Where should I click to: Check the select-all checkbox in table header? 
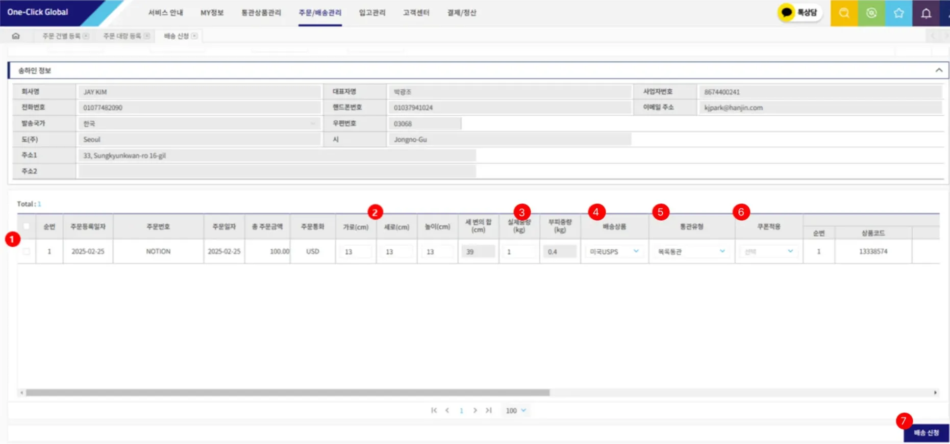tap(27, 226)
